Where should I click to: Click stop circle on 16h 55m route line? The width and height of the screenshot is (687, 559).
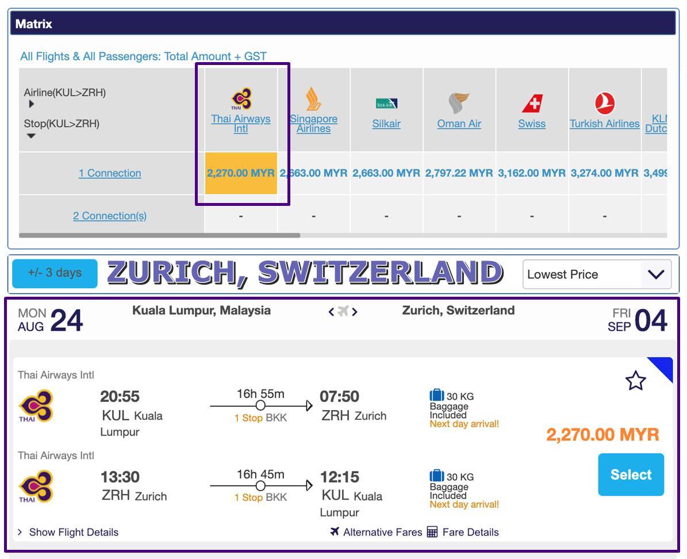(x=260, y=405)
